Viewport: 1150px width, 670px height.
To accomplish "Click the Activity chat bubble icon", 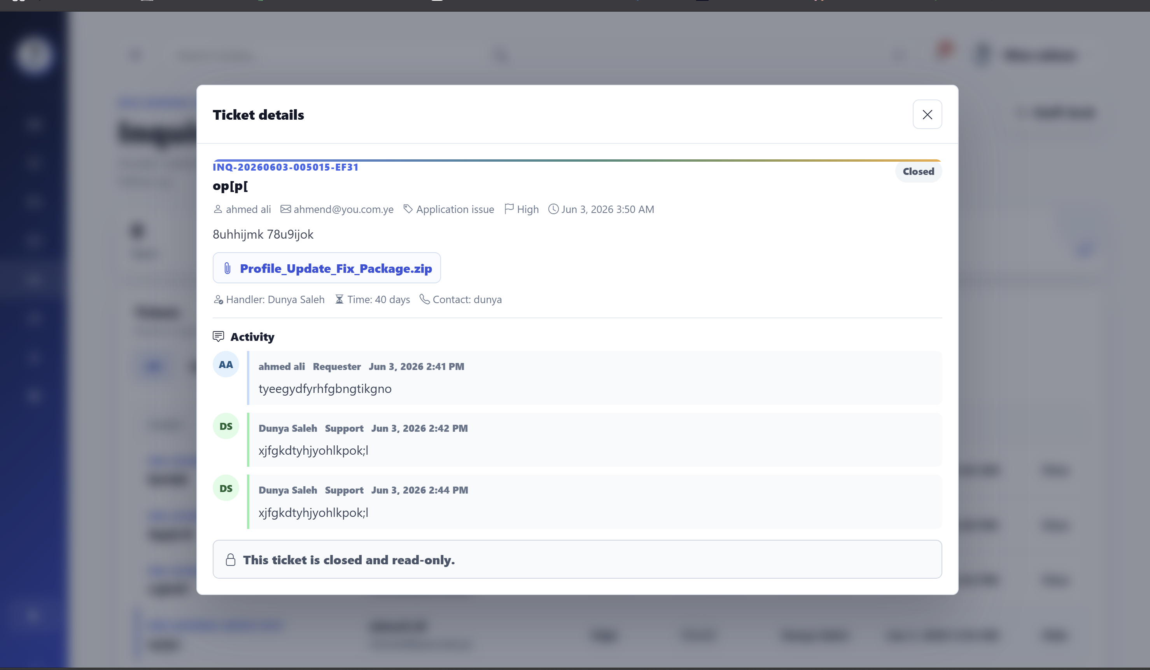I will point(218,337).
